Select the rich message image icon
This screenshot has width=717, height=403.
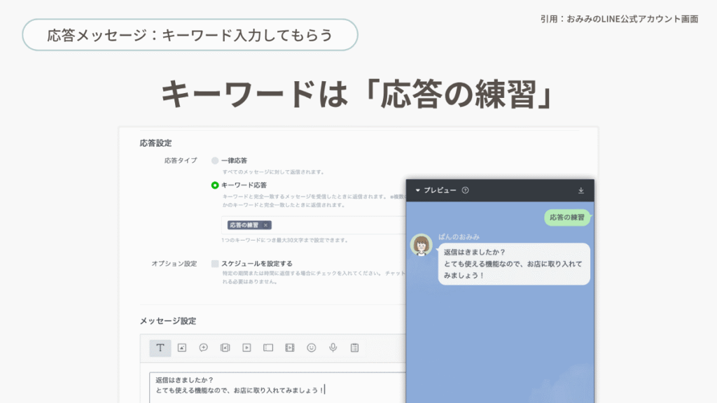pyautogui.click(x=225, y=347)
